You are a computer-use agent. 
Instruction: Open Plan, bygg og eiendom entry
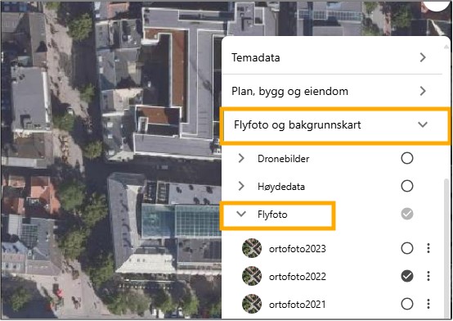[332, 91]
